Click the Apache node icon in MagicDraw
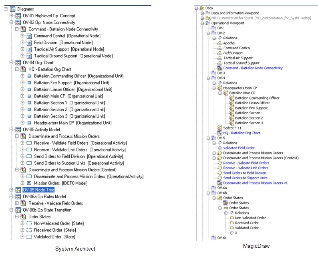 click(x=219, y=43)
